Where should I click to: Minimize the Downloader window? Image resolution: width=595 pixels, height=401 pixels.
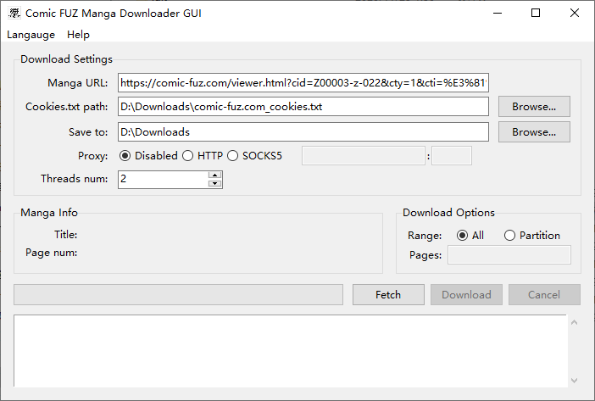pos(498,14)
